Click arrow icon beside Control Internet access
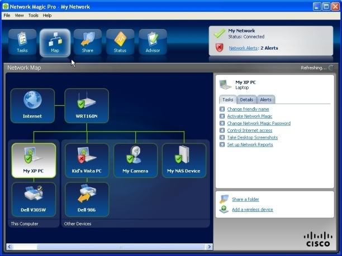 pos(222,130)
